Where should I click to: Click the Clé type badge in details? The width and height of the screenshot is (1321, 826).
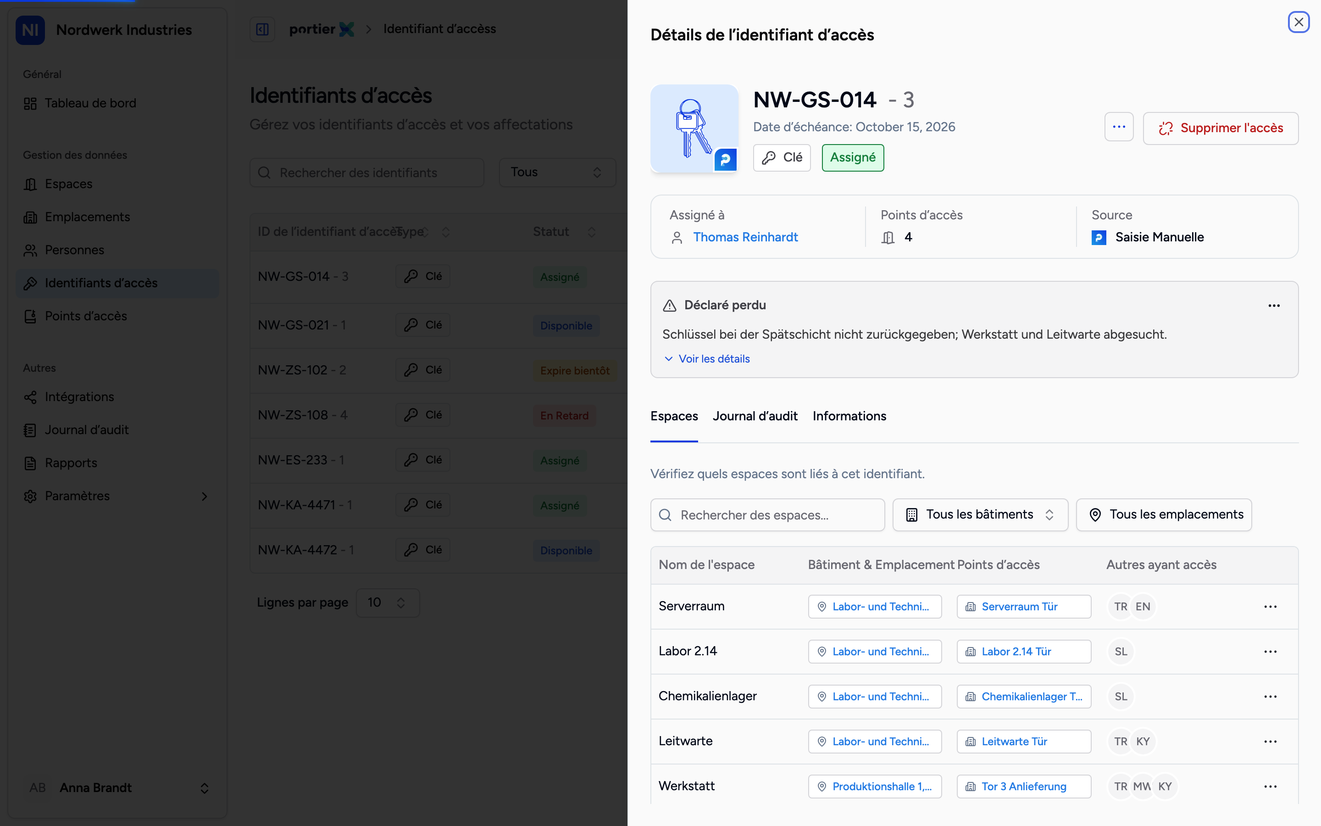(782, 158)
